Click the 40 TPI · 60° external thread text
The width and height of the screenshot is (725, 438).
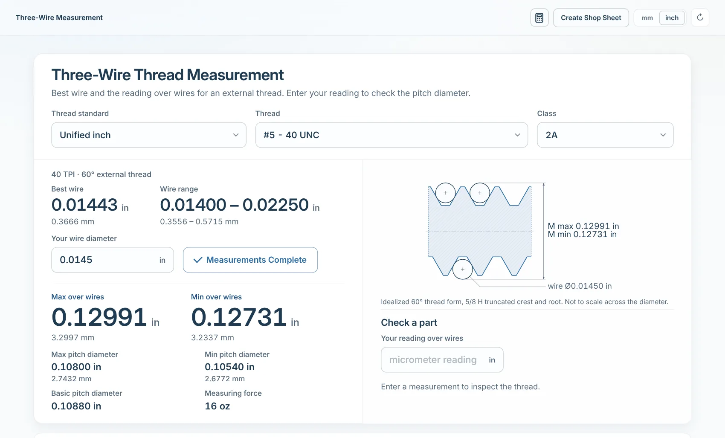[101, 174]
